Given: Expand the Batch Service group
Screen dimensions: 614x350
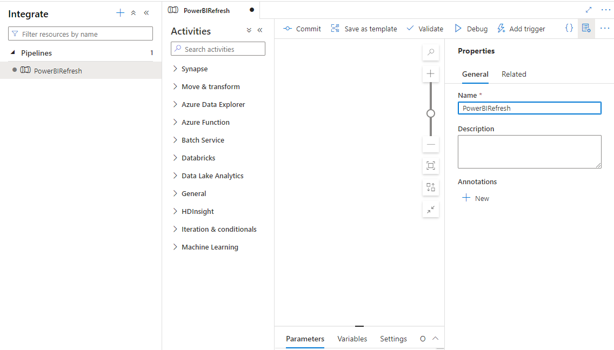Looking at the screenshot, I should point(175,140).
